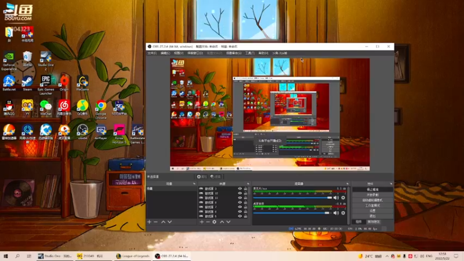Adjust microphone/Aux volume slider
The width and height of the screenshot is (464, 261).
click(293, 198)
